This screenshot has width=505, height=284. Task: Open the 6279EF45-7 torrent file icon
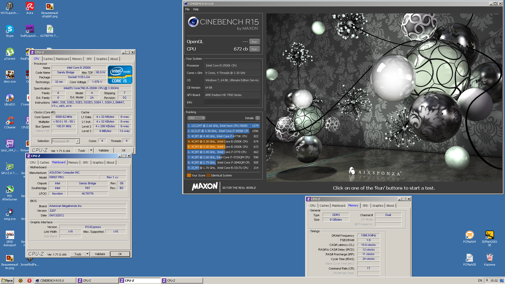pyautogui.click(x=50, y=31)
